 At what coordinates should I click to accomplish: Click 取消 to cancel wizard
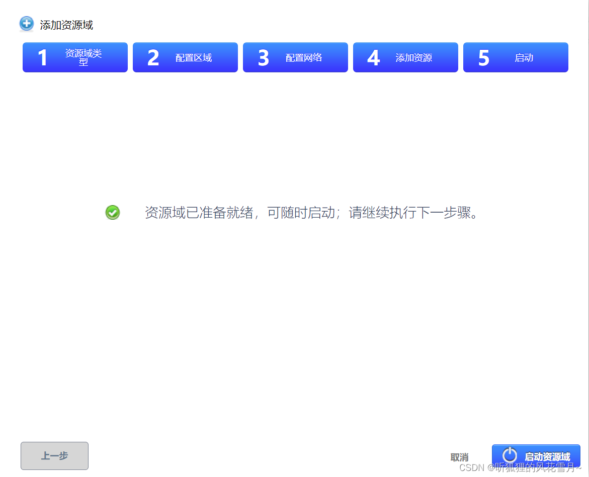(x=459, y=457)
